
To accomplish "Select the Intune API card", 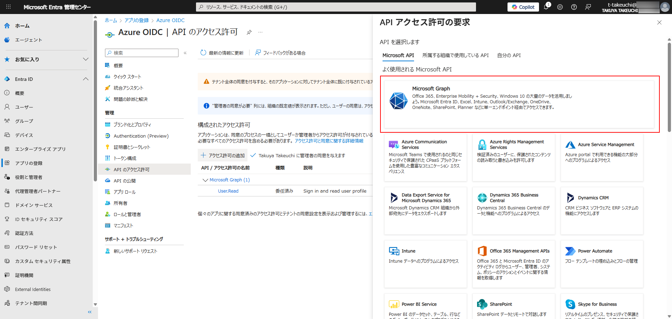I will click(x=426, y=264).
